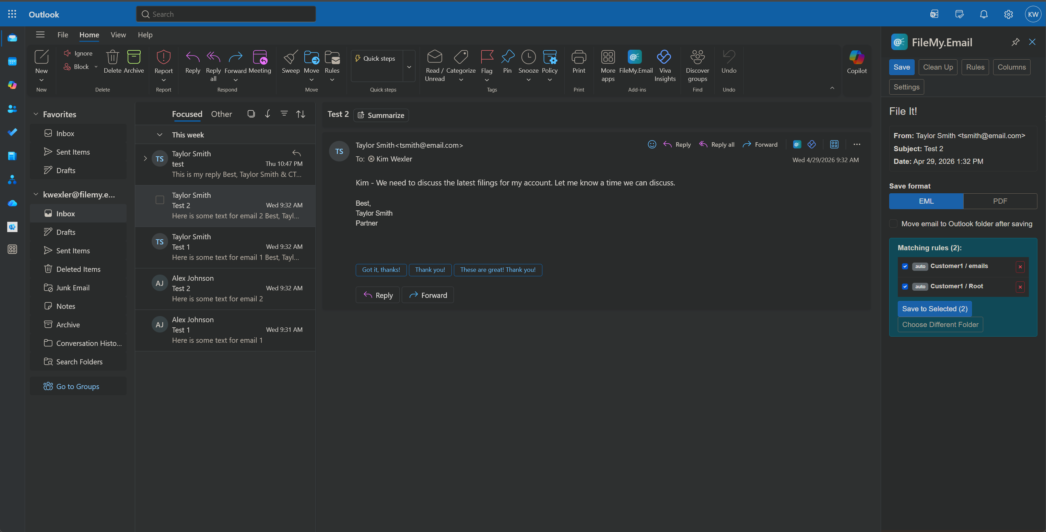The width and height of the screenshot is (1046, 532).
Task: Open the Block dropdown arrow
Action: pos(96,66)
